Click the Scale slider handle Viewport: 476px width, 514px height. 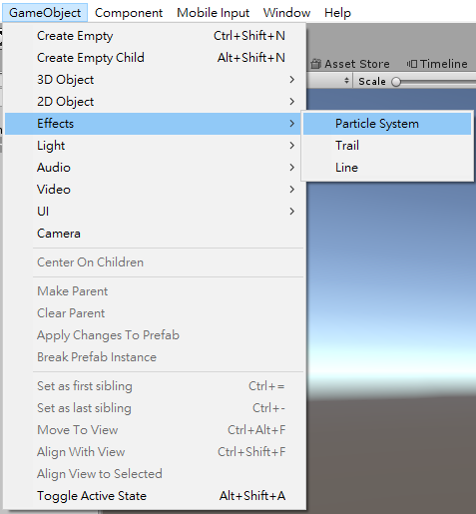(396, 82)
